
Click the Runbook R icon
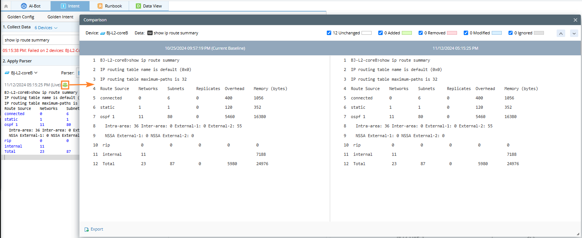[100, 6]
